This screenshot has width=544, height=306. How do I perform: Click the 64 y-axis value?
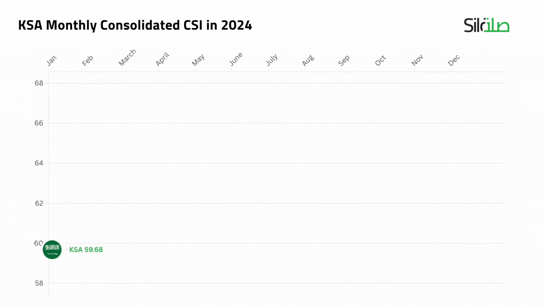click(39, 163)
